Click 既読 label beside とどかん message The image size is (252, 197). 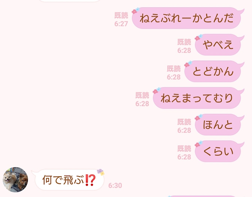click(x=174, y=68)
